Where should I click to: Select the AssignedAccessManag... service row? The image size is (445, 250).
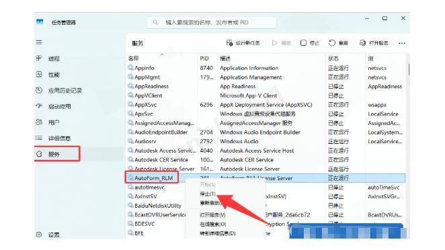point(266,123)
